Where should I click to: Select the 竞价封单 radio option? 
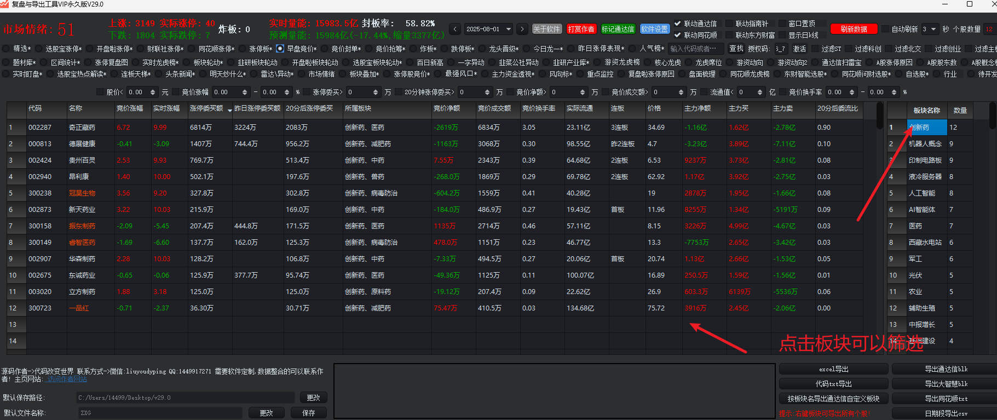(325, 49)
